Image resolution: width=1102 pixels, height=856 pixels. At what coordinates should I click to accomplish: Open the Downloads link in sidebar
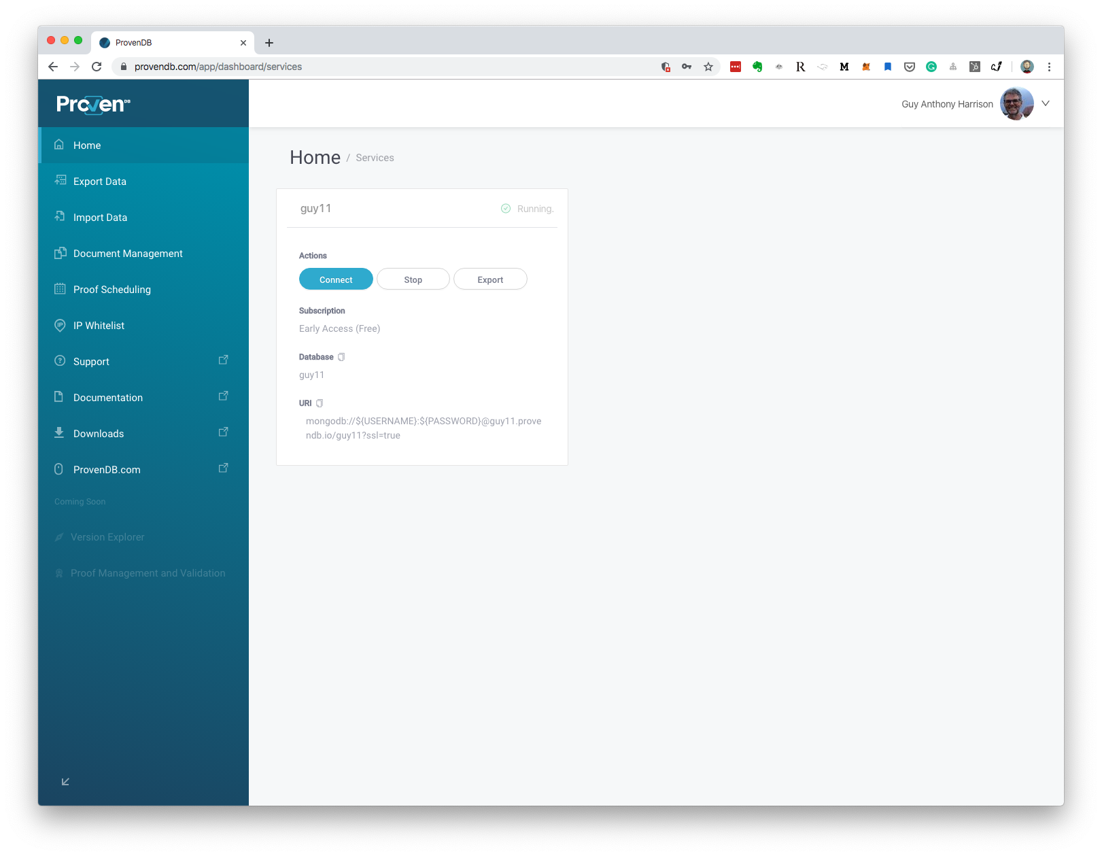[143, 434]
